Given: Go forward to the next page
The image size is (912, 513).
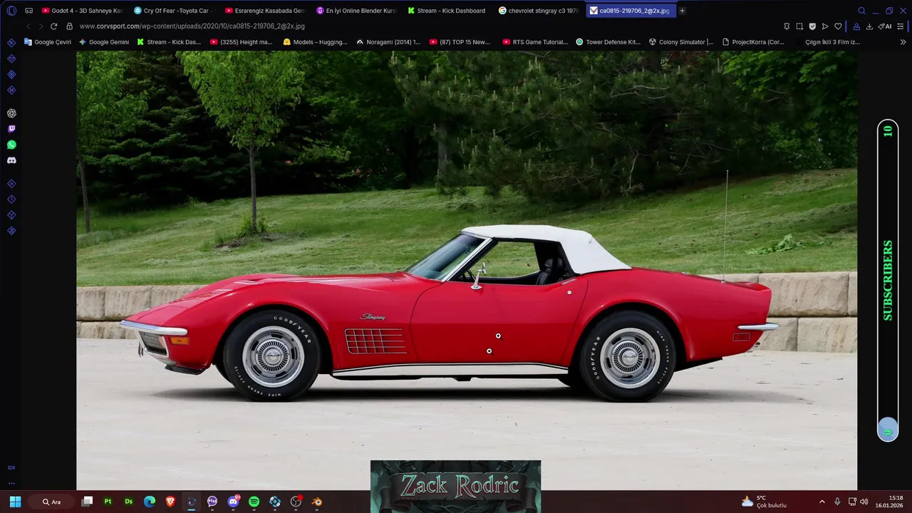Looking at the screenshot, I should (41, 26).
